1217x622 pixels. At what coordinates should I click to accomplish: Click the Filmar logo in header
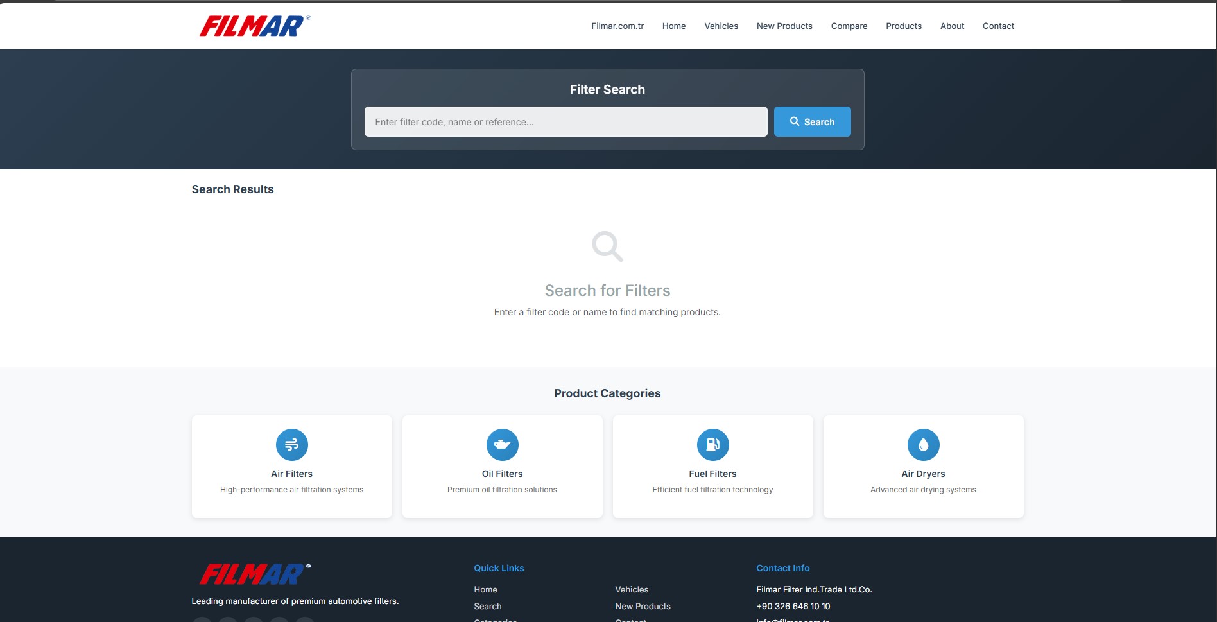255,26
